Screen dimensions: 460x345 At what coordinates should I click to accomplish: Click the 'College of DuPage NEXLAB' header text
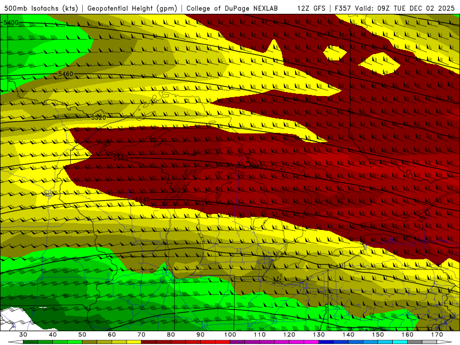[232, 8]
